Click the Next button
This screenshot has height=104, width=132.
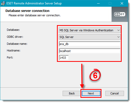(x=91, y=93)
